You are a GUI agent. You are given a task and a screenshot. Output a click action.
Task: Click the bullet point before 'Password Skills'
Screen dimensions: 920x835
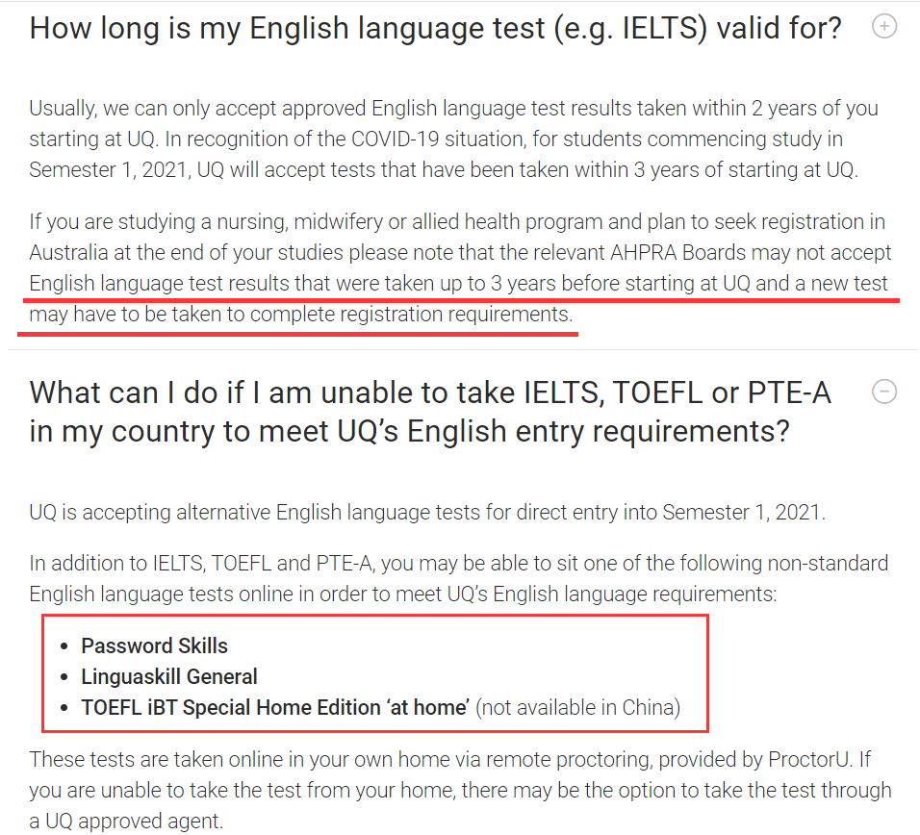pyautogui.click(x=64, y=646)
